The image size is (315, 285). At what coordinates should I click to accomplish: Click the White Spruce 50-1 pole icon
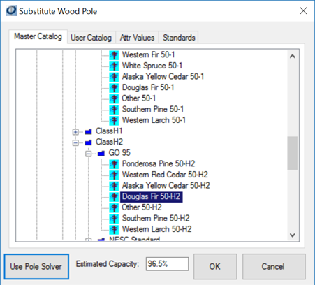[x=114, y=66]
